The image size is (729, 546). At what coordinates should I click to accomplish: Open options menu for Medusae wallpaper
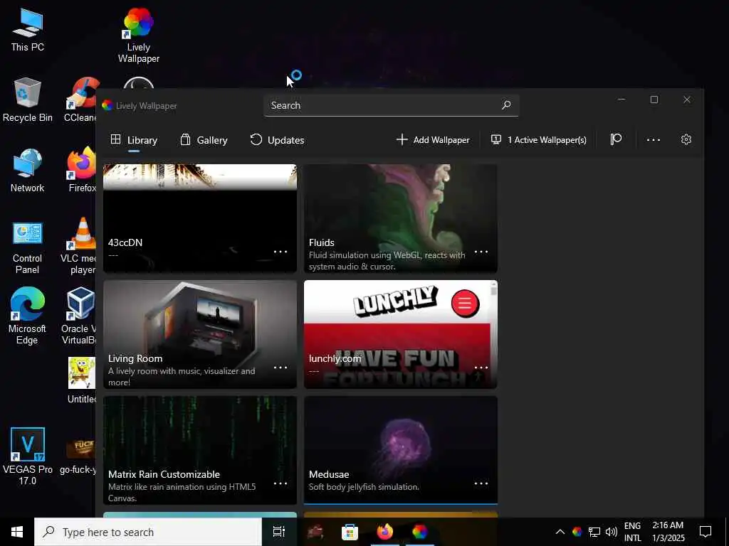coord(481,483)
